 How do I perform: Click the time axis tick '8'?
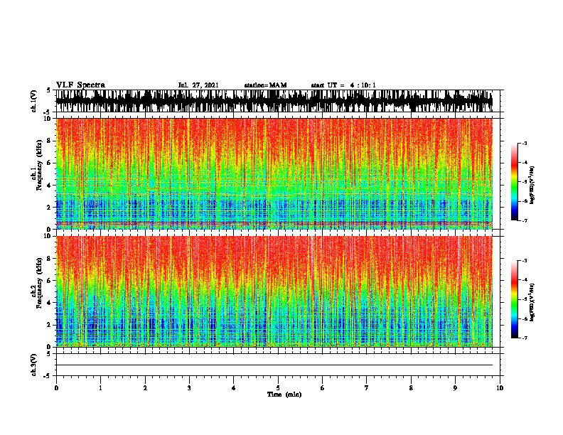coord(411,388)
